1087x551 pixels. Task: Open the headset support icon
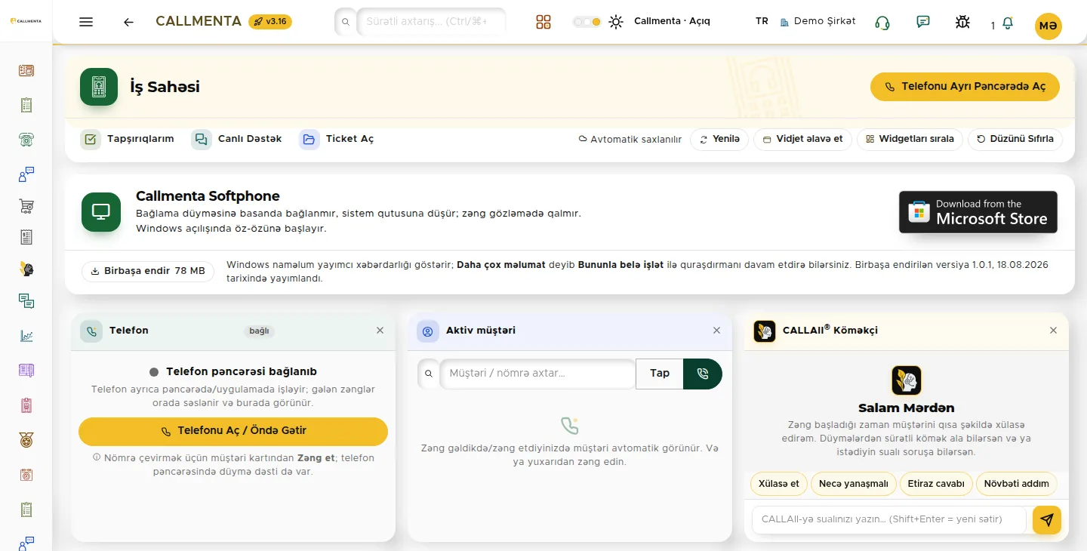882,23
